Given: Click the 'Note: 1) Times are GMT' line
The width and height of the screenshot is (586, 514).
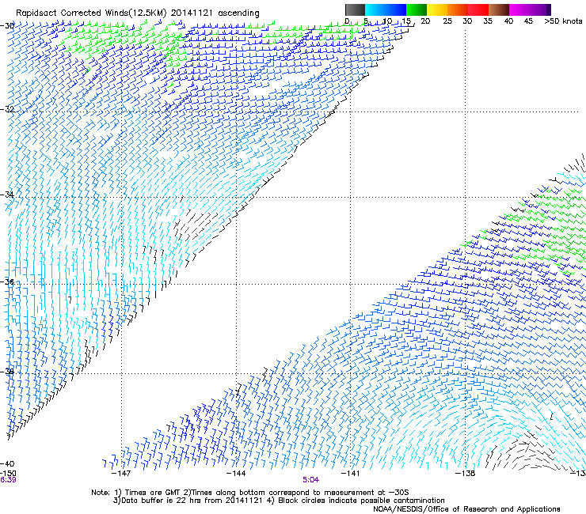Looking at the screenshot, I should click(x=250, y=493).
